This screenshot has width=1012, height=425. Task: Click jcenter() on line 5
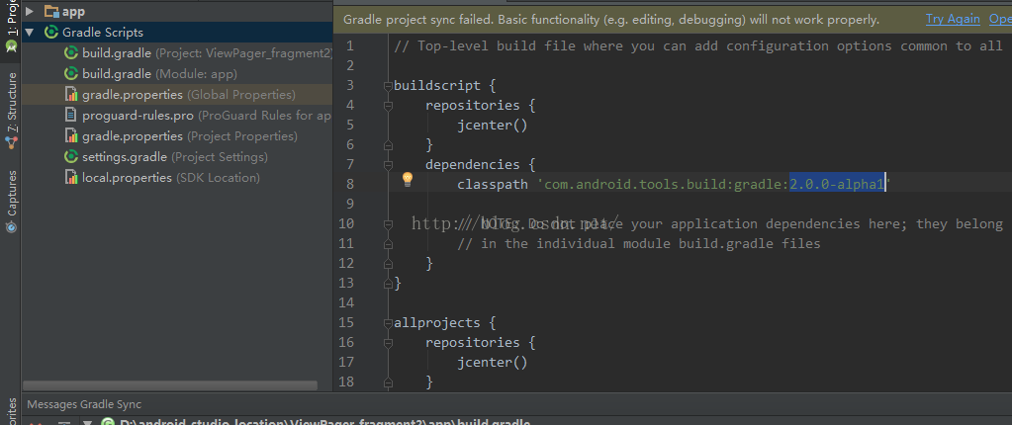click(x=493, y=126)
